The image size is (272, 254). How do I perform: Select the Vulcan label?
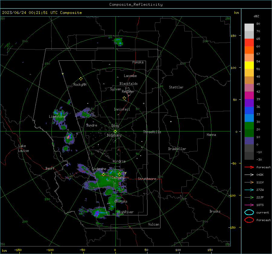point(154,224)
